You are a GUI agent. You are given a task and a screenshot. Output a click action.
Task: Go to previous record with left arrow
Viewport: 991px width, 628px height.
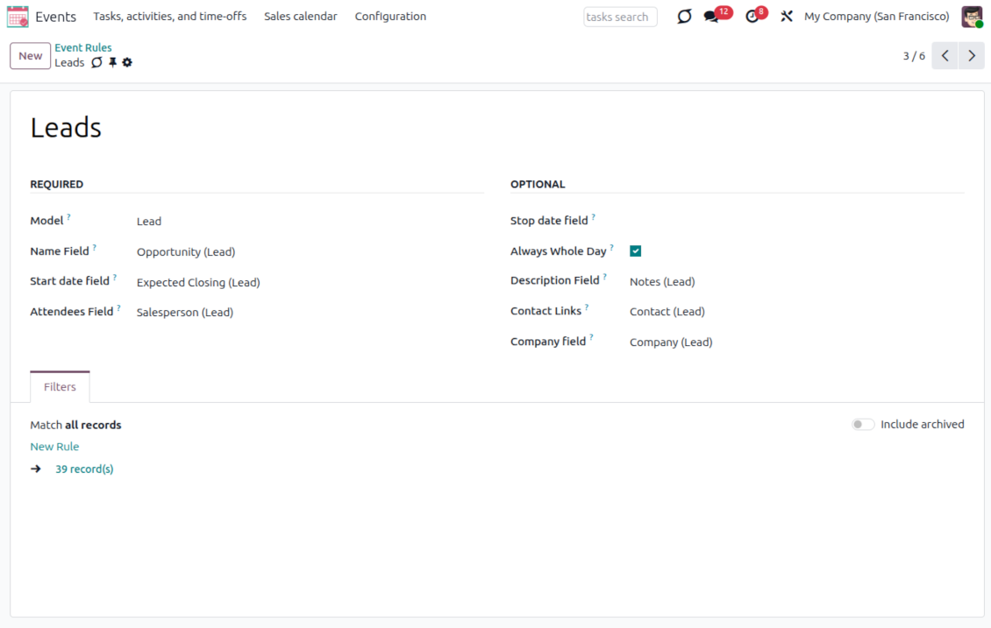(x=945, y=56)
